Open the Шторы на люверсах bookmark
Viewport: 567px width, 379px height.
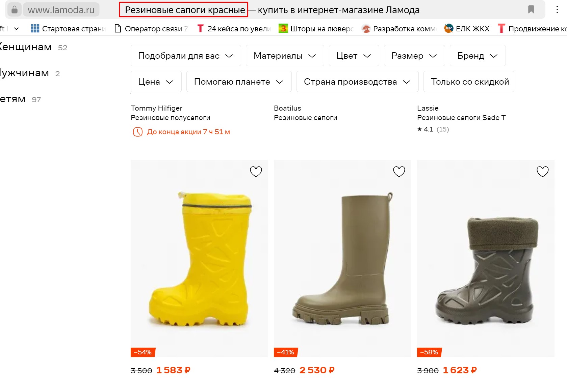point(316,29)
